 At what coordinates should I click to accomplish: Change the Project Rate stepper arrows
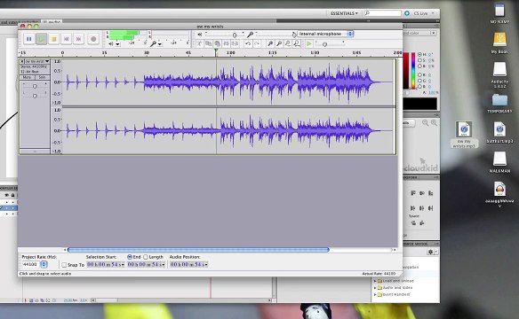coord(44,264)
